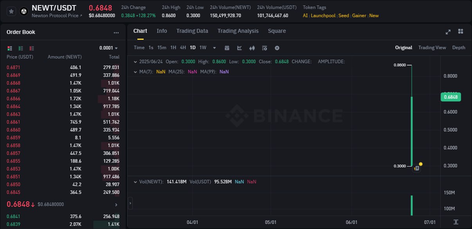Click the Newton Protocol token logo
The height and width of the screenshot is (229, 472).
click(23, 12)
